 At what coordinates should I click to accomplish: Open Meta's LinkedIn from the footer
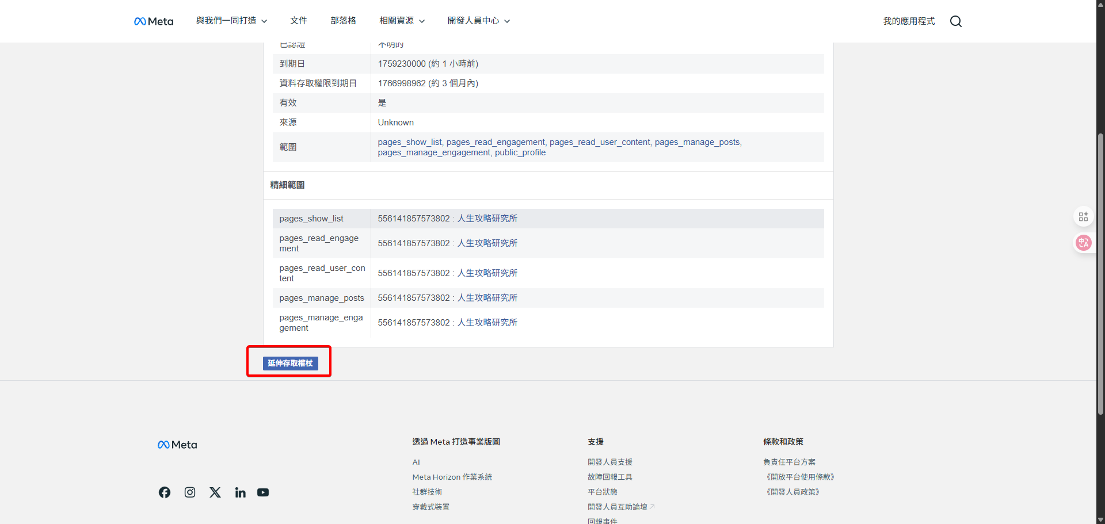pos(240,492)
